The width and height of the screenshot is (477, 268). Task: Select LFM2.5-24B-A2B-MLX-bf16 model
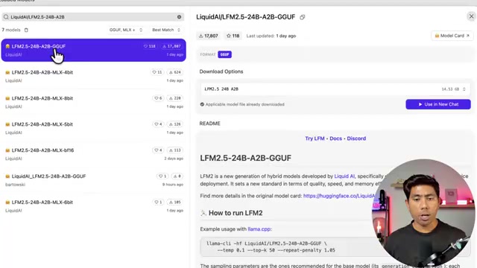[x=94, y=154]
